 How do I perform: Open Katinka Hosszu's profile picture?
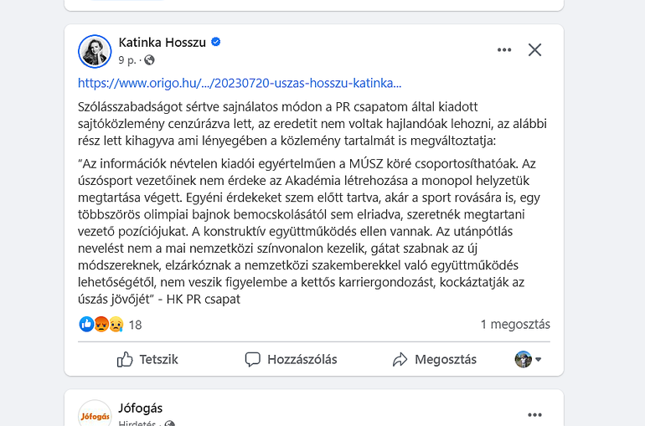coord(95,51)
